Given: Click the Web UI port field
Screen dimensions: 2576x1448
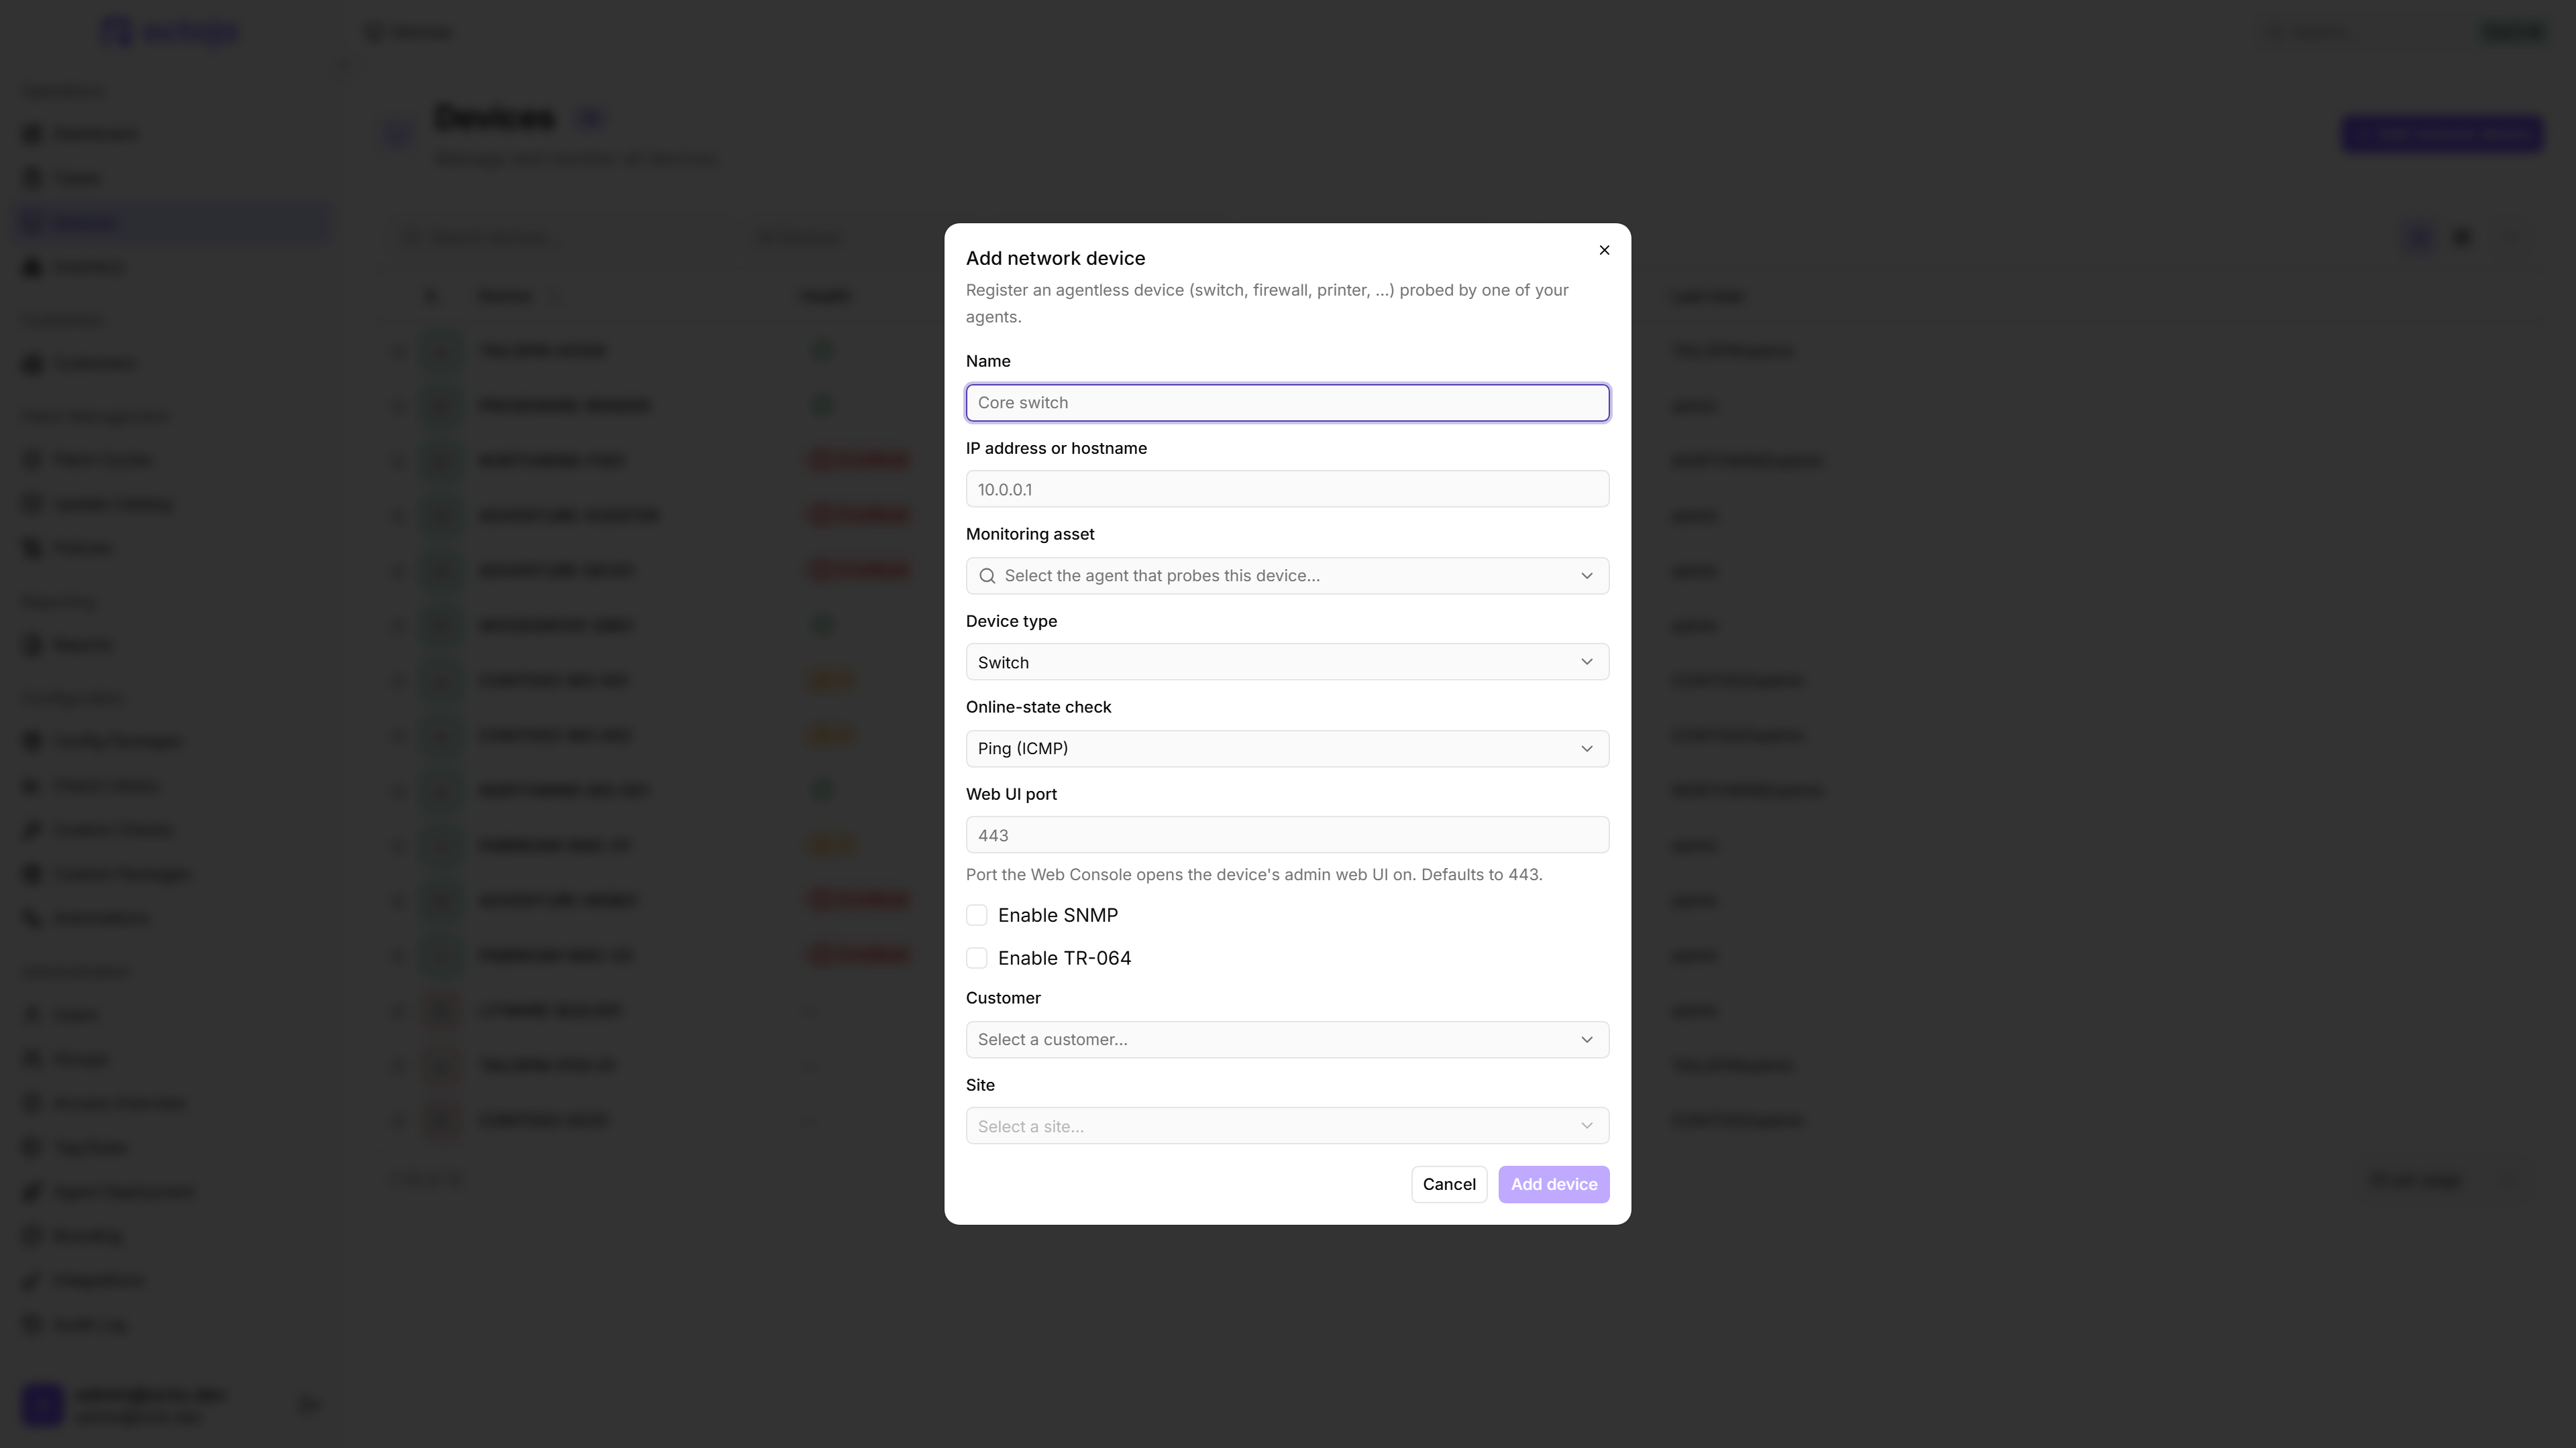Looking at the screenshot, I should coord(1287,835).
